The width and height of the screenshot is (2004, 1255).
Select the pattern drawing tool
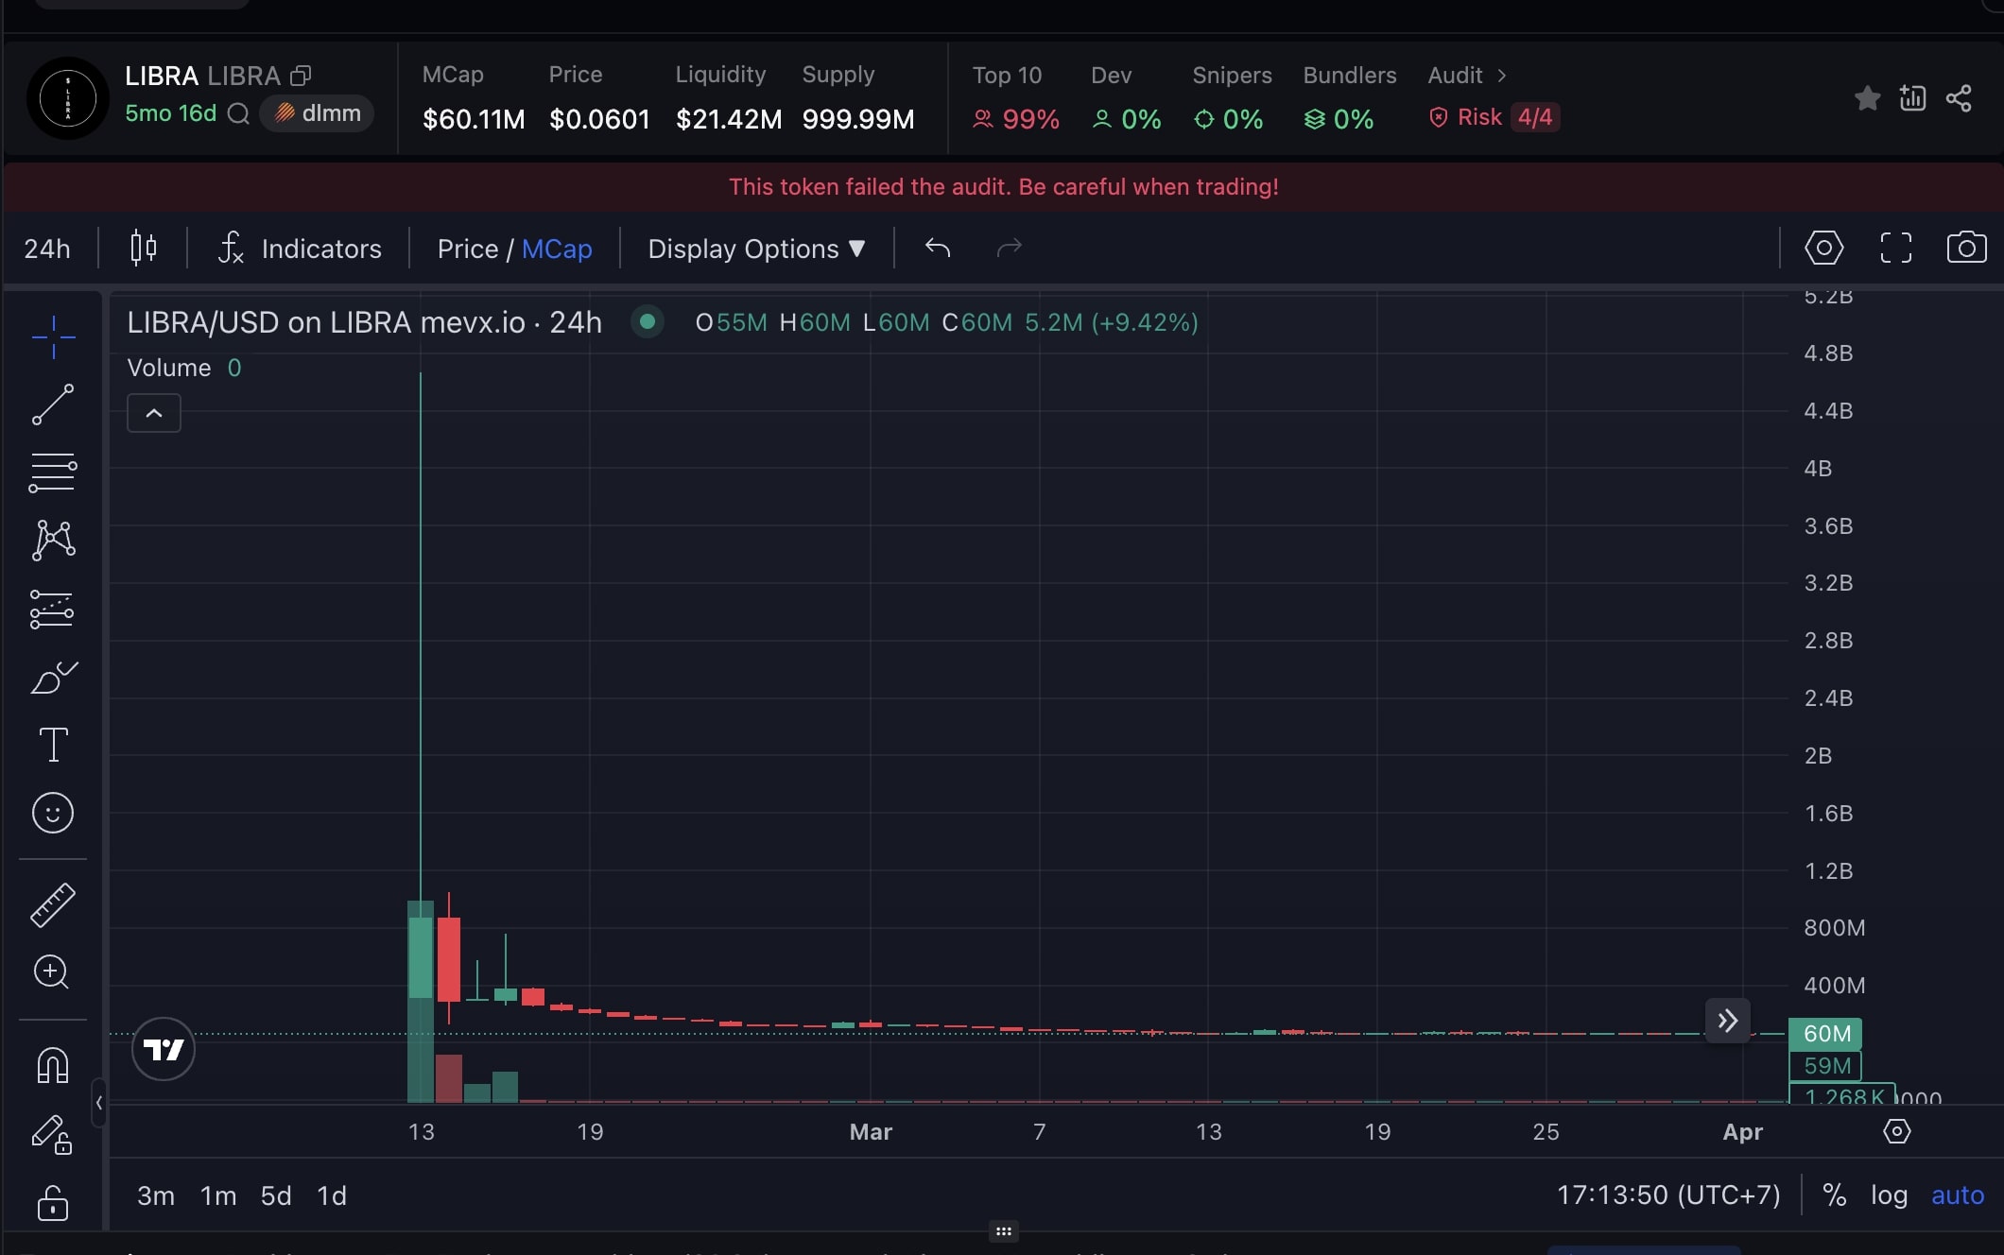pyautogui.click(x=53, y=541)
